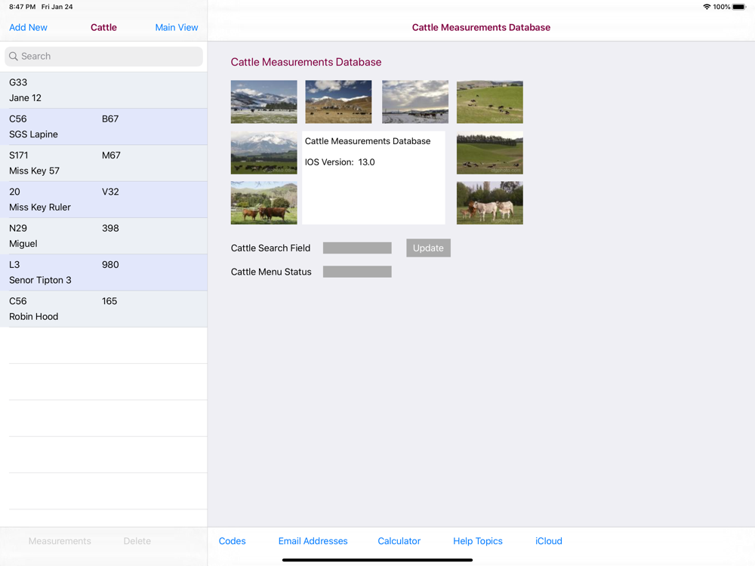Open the Main View link

click(x=176, y=27)
